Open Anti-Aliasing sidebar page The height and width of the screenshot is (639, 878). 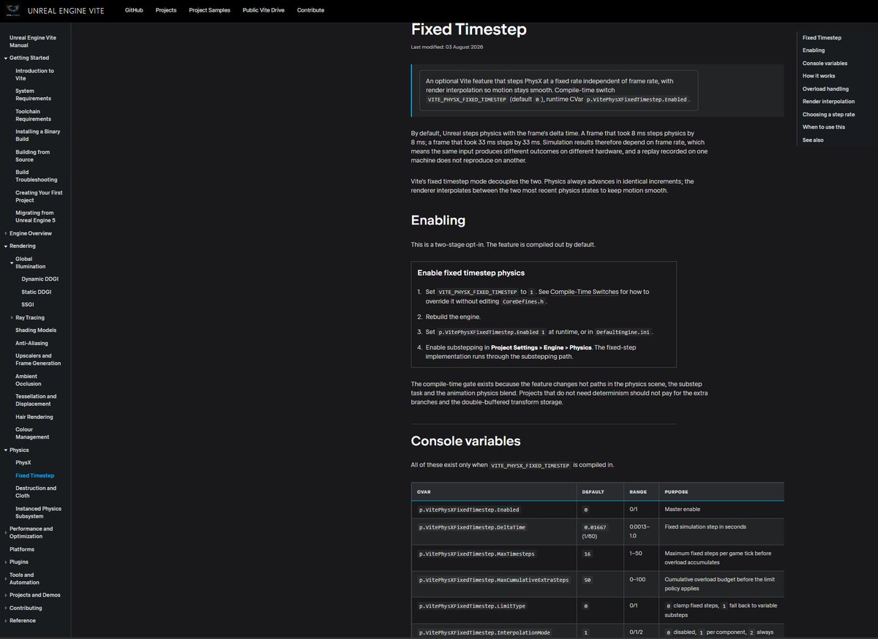coord(33,343)
